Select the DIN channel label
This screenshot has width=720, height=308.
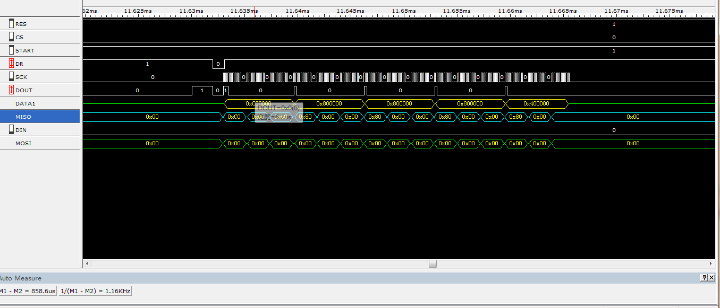click(x=21, y=130)
